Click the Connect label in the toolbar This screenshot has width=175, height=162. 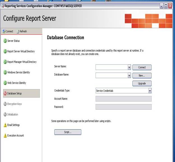9,31
